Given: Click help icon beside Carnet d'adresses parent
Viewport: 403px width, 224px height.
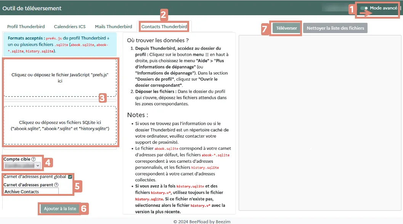Looking at the screenshot, I should (56, 185).
